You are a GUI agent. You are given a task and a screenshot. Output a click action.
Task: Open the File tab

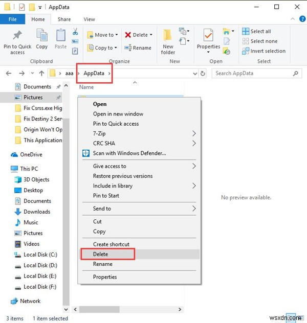13,19
